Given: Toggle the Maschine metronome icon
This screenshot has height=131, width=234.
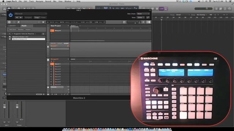Looking at the screenshot, I should coord(48,22).
